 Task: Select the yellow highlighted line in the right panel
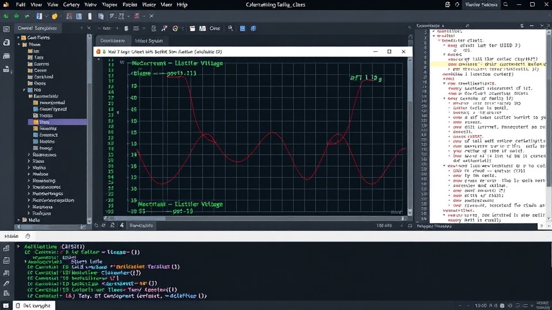[488, 65]
